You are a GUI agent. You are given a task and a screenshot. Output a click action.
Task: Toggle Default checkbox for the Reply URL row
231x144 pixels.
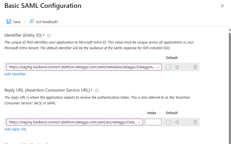[x=169, y=122]
